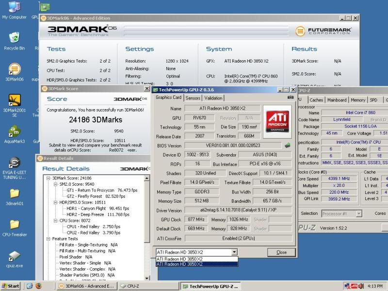Open CPU-Z Processor #1 selection dropdown
Viewport: 388px width, 291px height.
click(359, 213)
